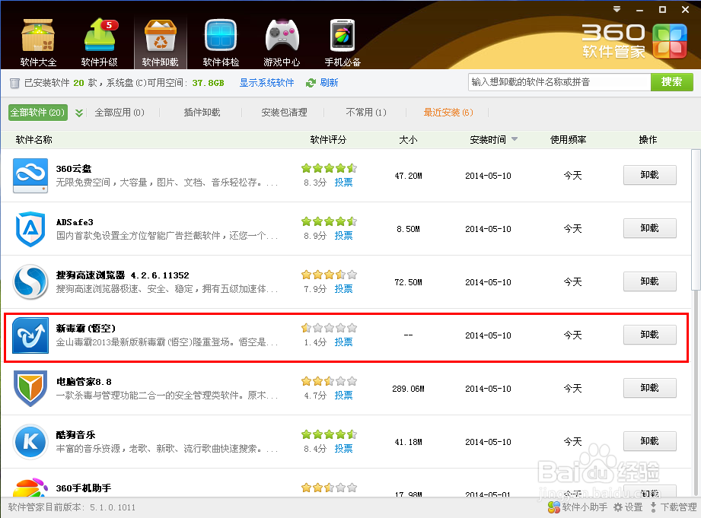The image size is (701, 518).
Task: Click the vertical scrollbar of the software list
Action: 696,219
